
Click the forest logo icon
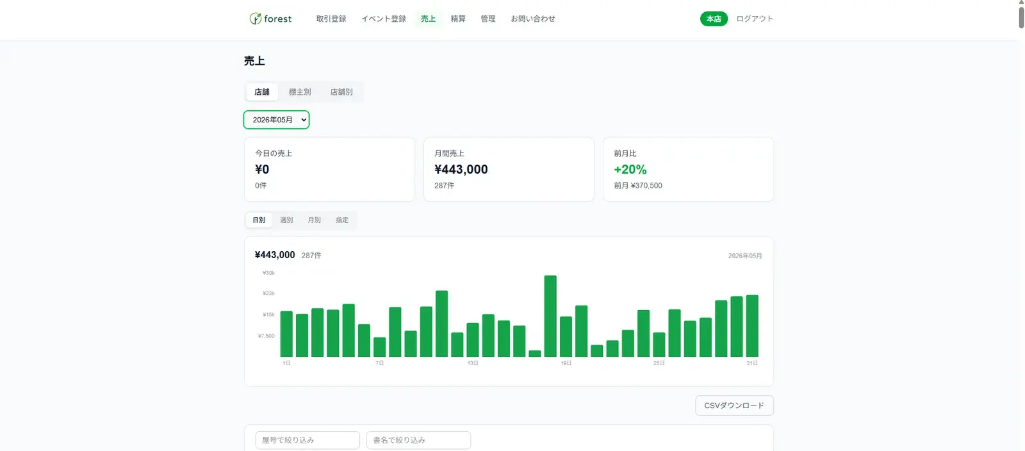click(256, 19)
